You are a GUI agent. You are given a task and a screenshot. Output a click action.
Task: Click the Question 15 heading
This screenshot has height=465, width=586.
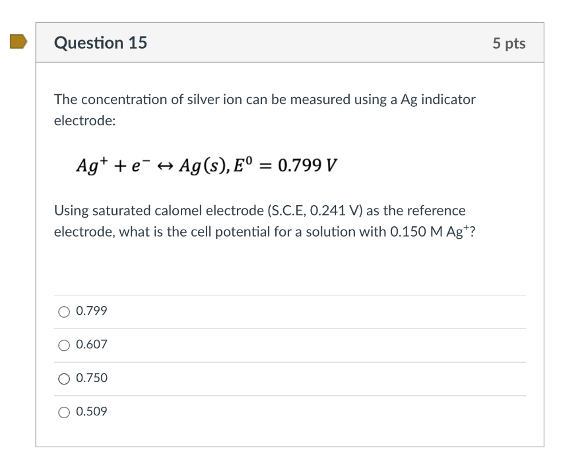(101, 42)
